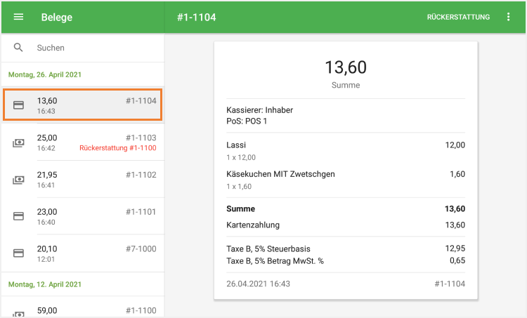This screenshot has width=527, height=318.
Task: Click card icon of receipt #1-1101
Action: coord(19,216)
